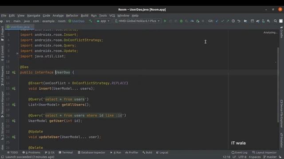Open the Project tool window sidebar tab
This screenshot has width=284, height=159.
tap(2, 34)
